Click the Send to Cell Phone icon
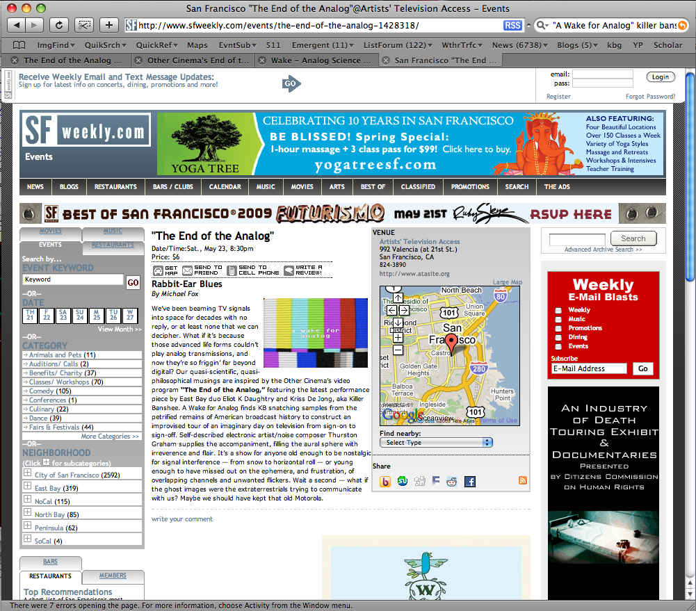 click(x=232, y=270)
